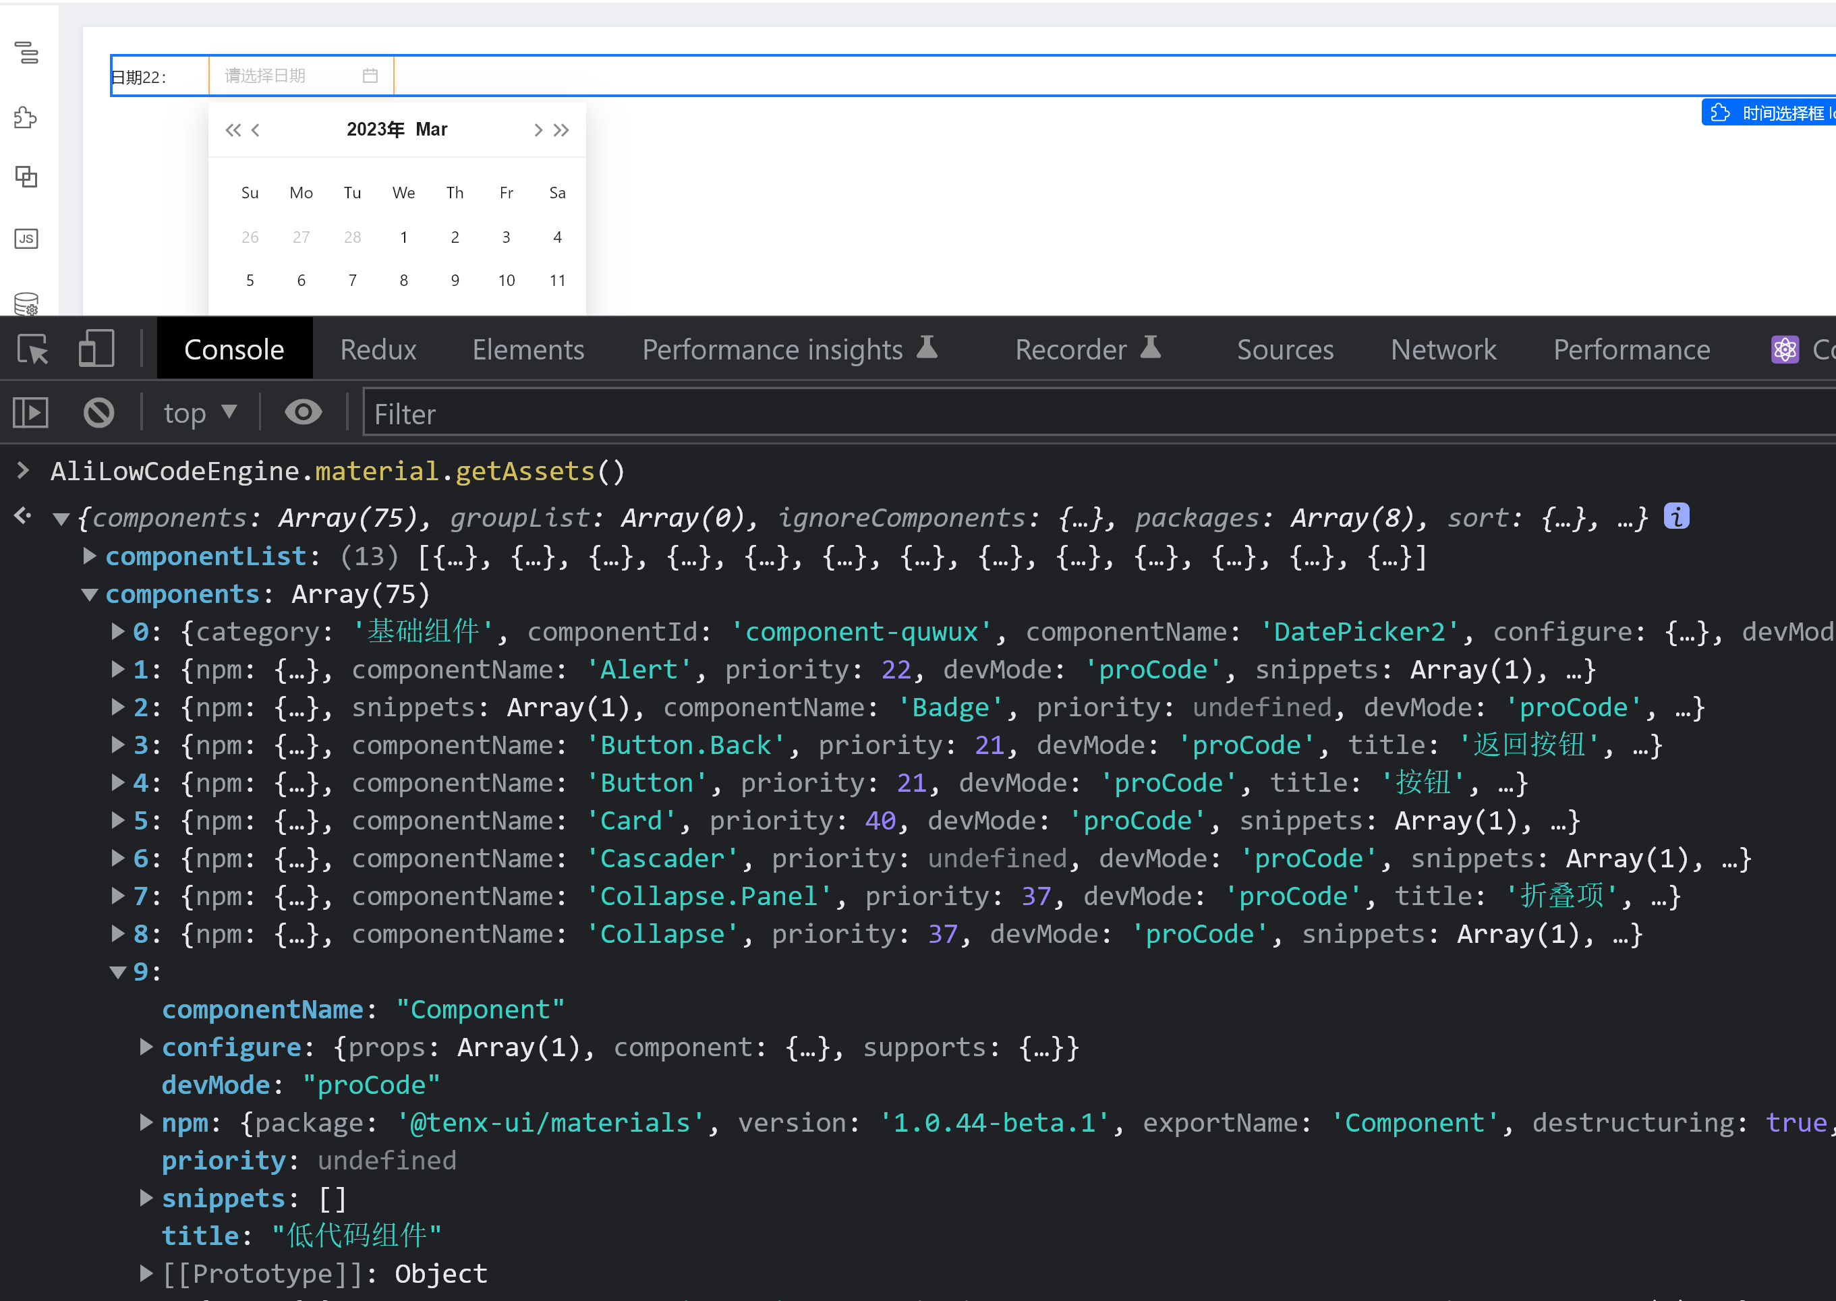This screenshot has width=1836, height=1301.
Task: Click the 请选择日期 date input field
Action: coord(302,76)
